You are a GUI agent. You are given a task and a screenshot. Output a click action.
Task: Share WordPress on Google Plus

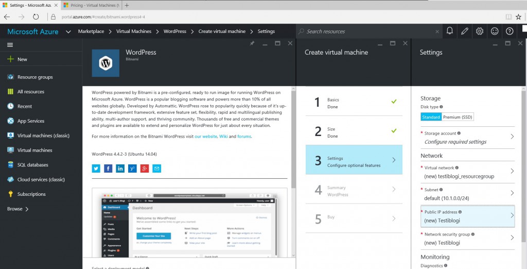coord(145,169)
